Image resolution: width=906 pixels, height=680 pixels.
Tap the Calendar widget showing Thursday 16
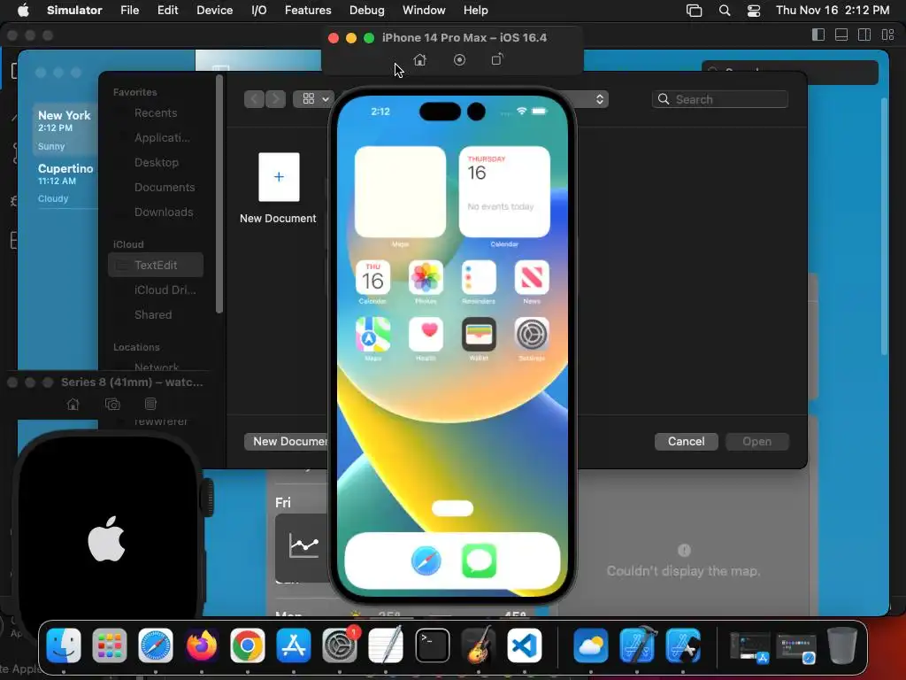pyautogui.click(x=504, y=191)
